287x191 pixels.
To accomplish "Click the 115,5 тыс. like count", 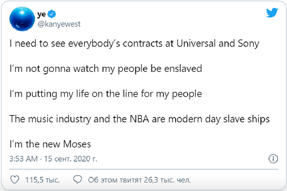I will click(42, 180).
